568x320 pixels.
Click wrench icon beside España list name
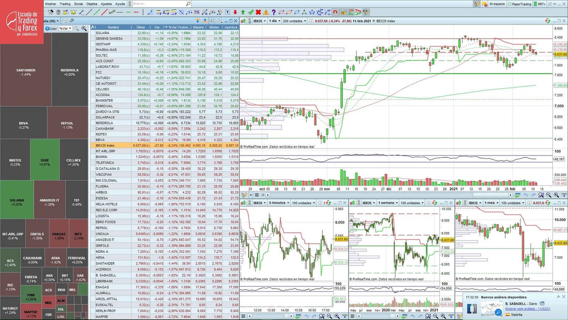[71, 20]
